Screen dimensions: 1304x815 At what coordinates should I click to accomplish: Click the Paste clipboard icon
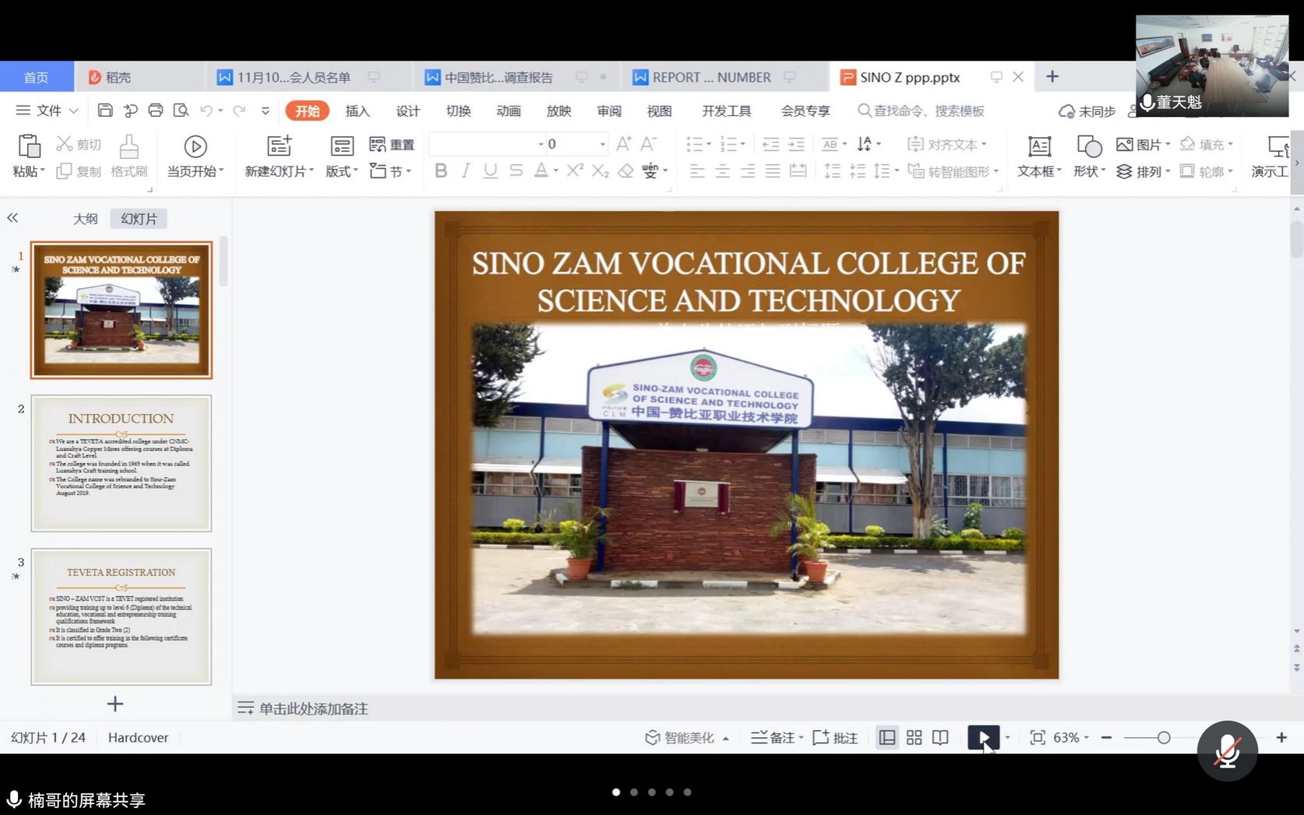(29, 146)
